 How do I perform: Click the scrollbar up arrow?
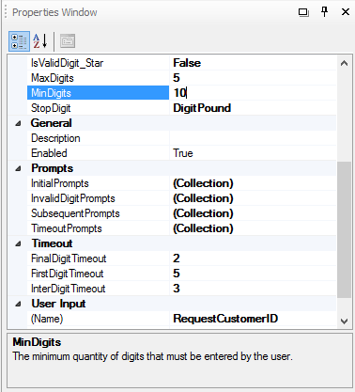tap(344, 63)
